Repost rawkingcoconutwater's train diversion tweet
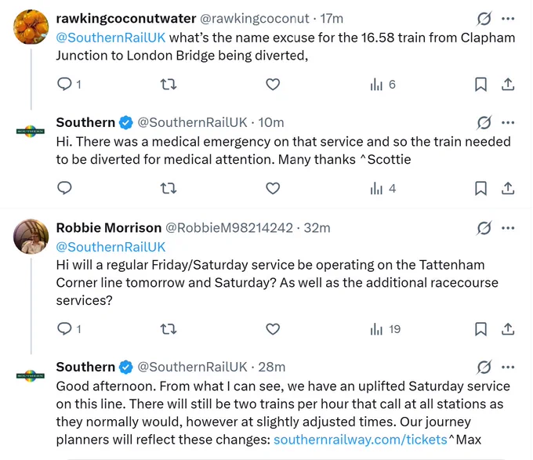The height and width of the screenshot is (460, 533). (169, 85)
